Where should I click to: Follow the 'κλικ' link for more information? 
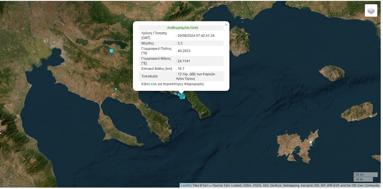click(154, 84)
